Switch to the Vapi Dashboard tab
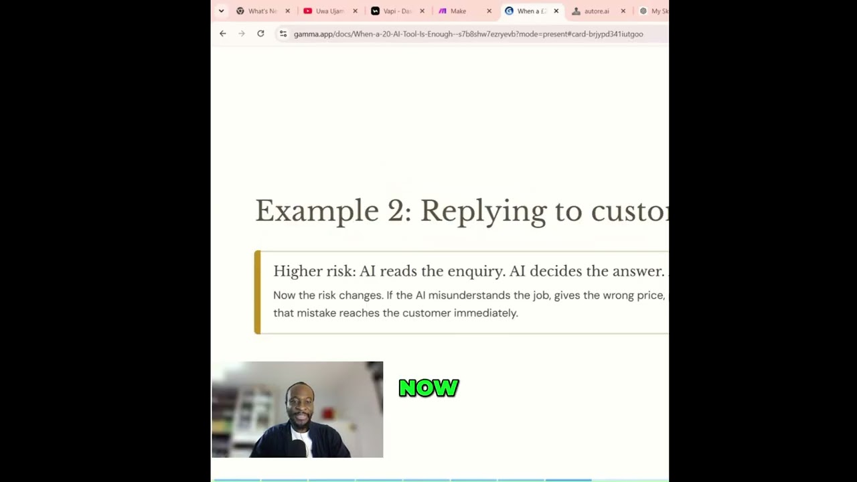Viewport: 857px width, 482px height. tap(396, 11)
